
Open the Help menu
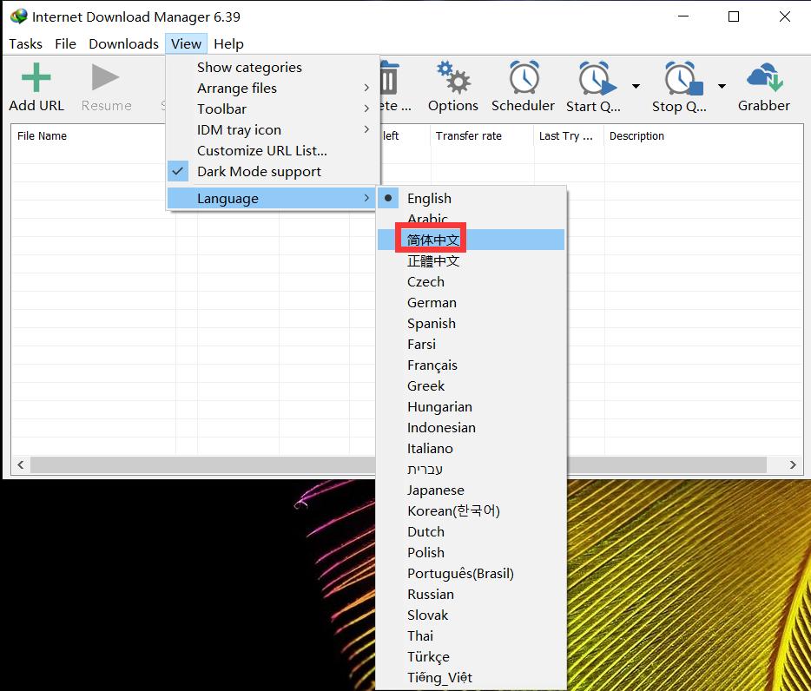click(228, 44)
